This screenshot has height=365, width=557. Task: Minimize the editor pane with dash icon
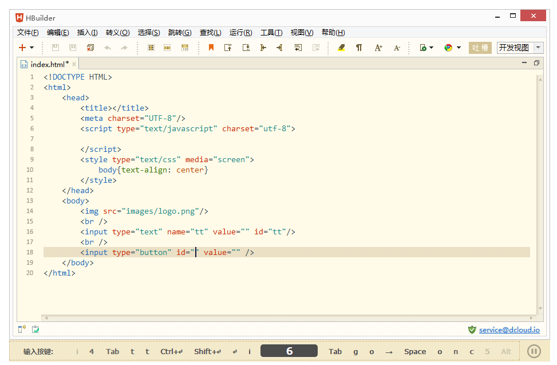[524, 62]
